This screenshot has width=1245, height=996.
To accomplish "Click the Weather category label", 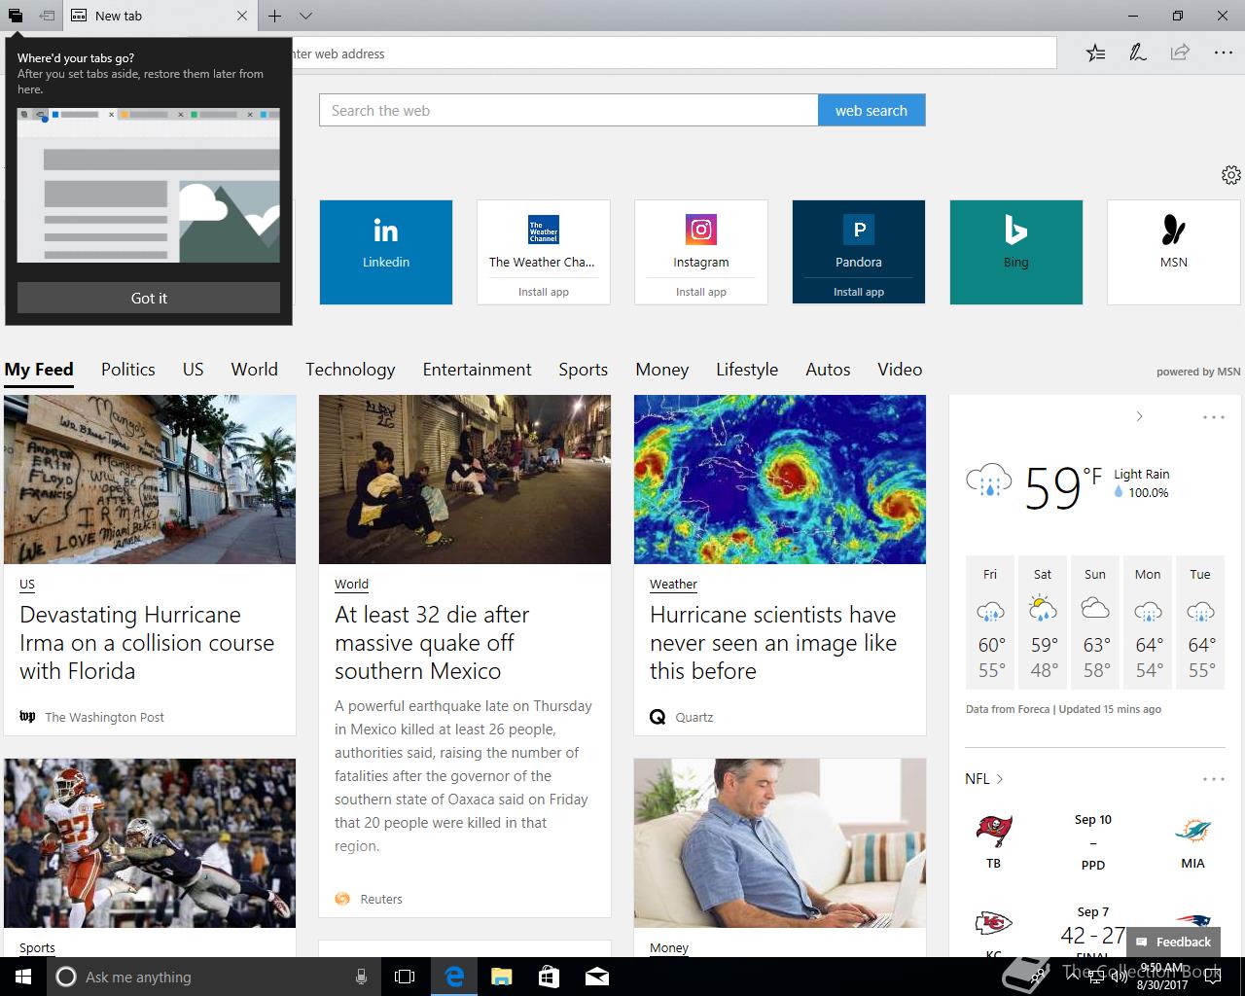I will pyautogui.click(x=673, y=585).
